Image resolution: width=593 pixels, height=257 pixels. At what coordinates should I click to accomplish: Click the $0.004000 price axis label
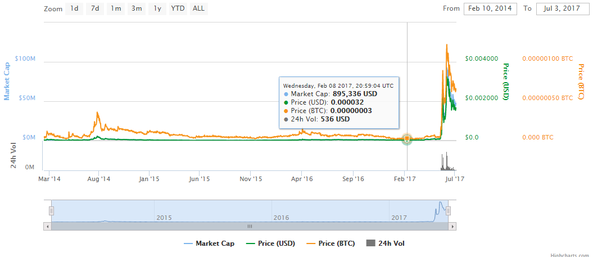pyautogui.click(x=482, y=58)
